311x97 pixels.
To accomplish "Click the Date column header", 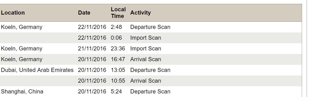I will (84, 13).
